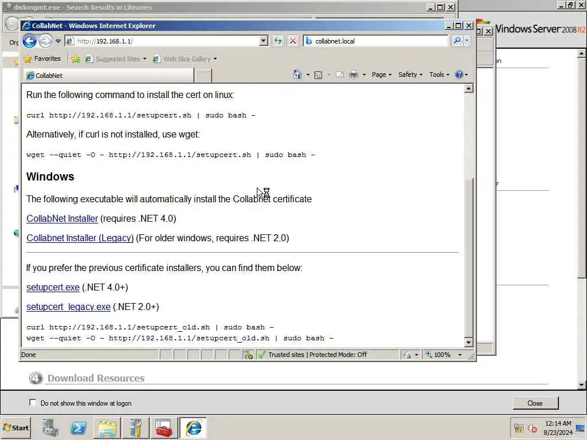This screenshot has height=440, width=587.
Task: Expand the Download Resources section
Action: [96, 378]
